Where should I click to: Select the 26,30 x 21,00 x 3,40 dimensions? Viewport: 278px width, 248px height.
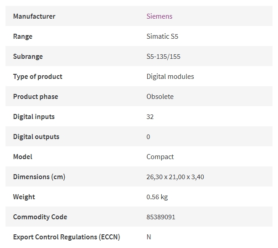pyautogui.click(x=175, y=177)
